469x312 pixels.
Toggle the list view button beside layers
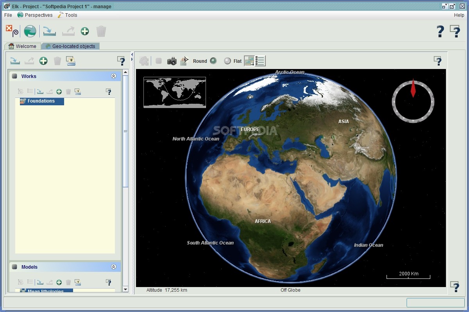click(260, 61)
